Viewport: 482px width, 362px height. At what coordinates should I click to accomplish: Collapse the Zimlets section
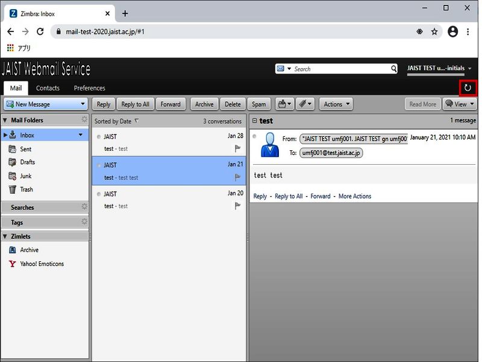pos(5,237)
